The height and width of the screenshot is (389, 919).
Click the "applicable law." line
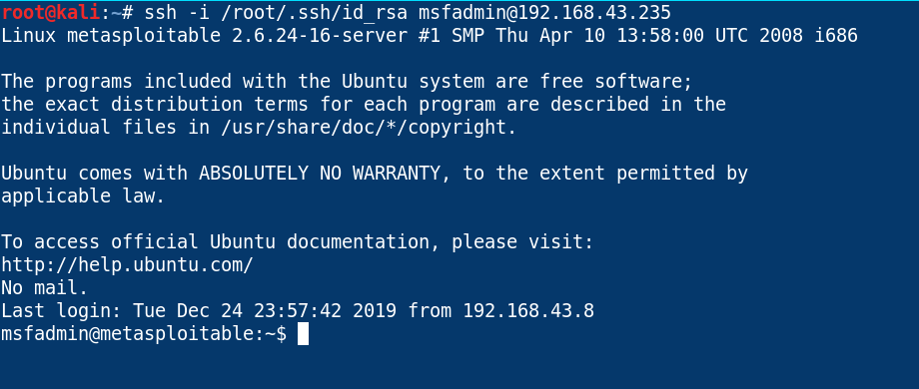[x=83, y=195]
